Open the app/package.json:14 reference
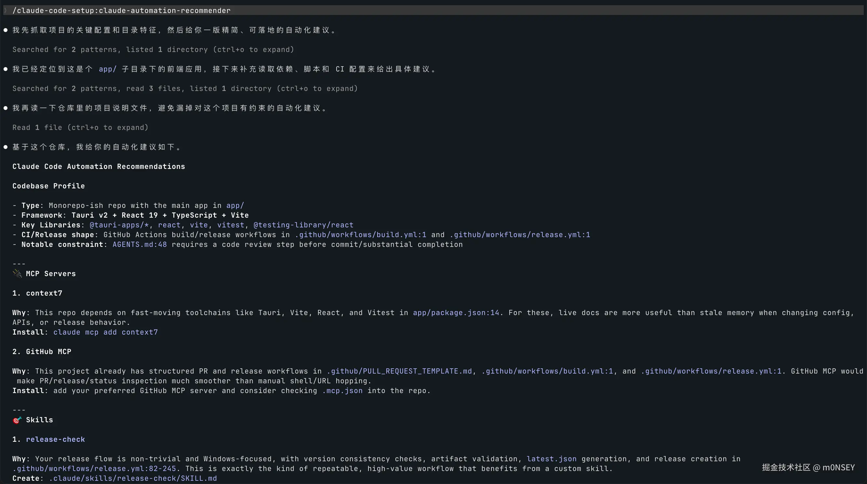This screenshot has width=867, height=484. pos(456,313)
